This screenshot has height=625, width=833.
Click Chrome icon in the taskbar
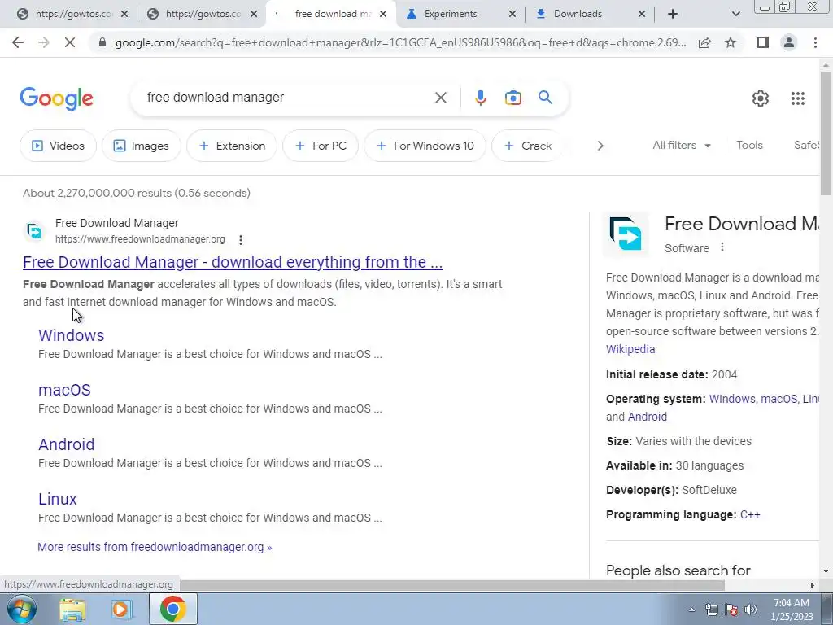tap(172, 609)
